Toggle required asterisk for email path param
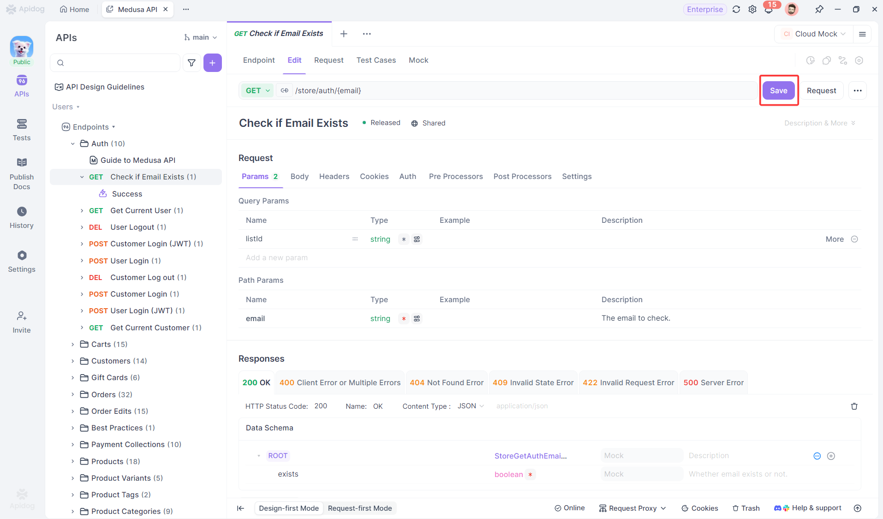The width and height of the screenshot is (883, 519). [404, 318]
